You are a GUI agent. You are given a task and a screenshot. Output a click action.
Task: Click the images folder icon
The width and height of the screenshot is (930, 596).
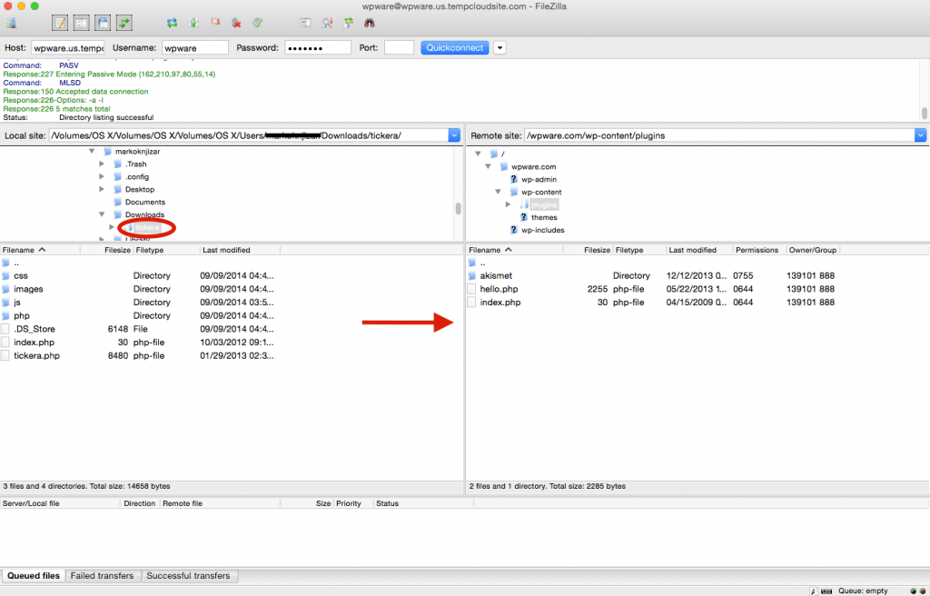pyautogui.click(x=6, y=289)
